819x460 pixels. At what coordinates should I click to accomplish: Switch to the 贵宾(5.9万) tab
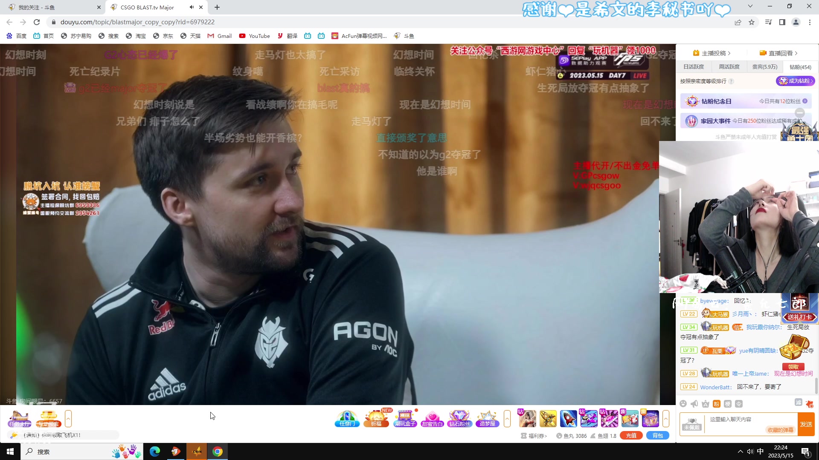point(764,67)
